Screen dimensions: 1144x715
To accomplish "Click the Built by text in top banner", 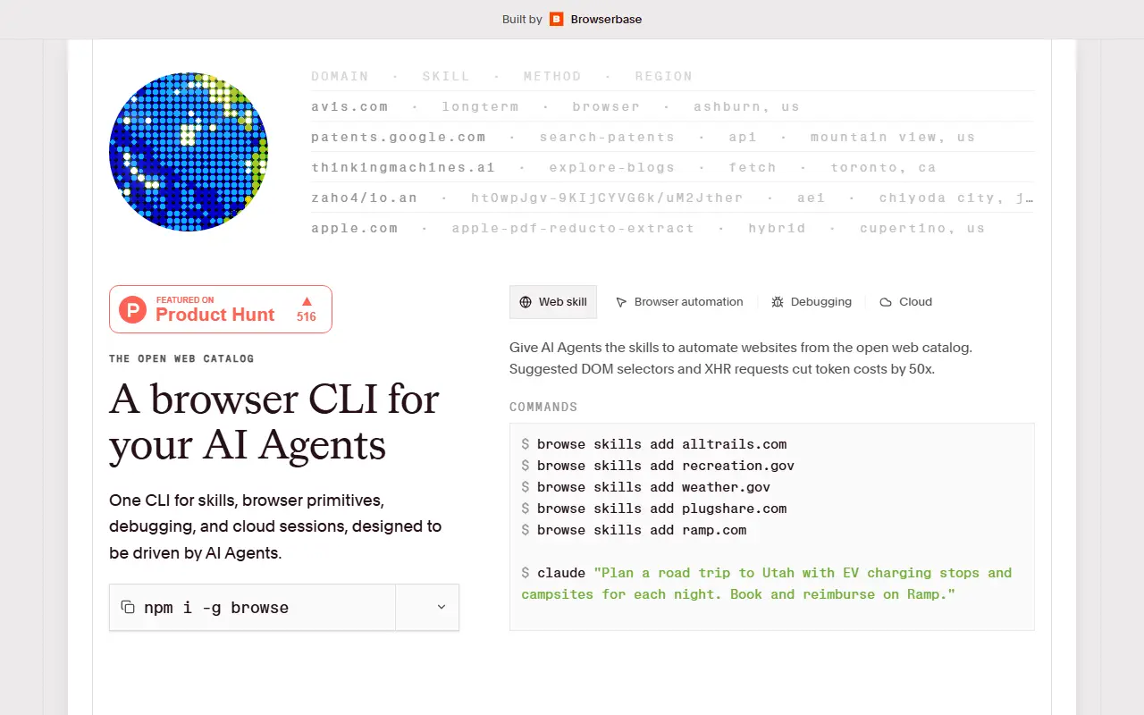I will pyautogui.click(x=522, y=19).
